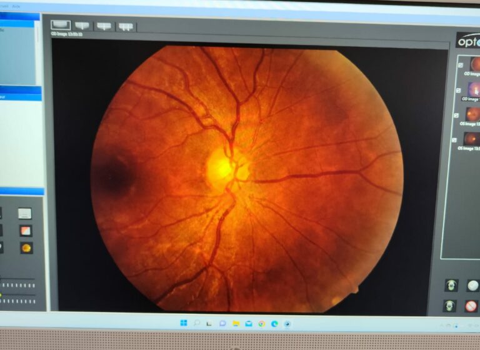This screenshot has height=350, width=480.
Task: Launch Google Chrome from the taskbar
Action: tap(261, 324)
